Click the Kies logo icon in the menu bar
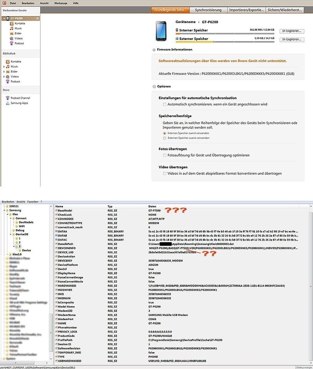The width and height of the screenshot is (313, 369). pyautogui.click(x=4, y=3)
